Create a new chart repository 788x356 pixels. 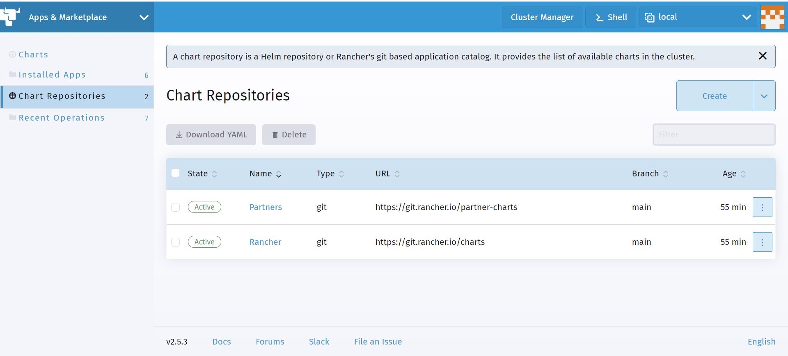click(x=715, y=96)
